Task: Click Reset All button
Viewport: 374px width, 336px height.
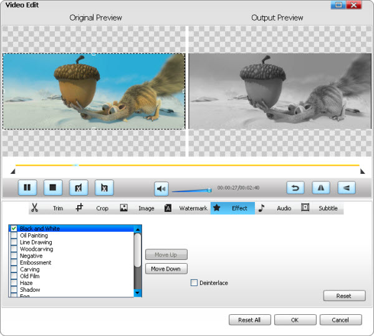Action: click(250, 320)
